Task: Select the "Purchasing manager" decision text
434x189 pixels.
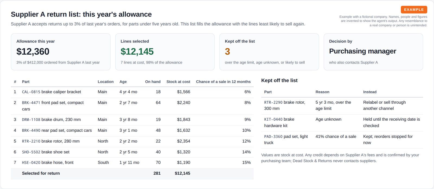Action: 363,51
